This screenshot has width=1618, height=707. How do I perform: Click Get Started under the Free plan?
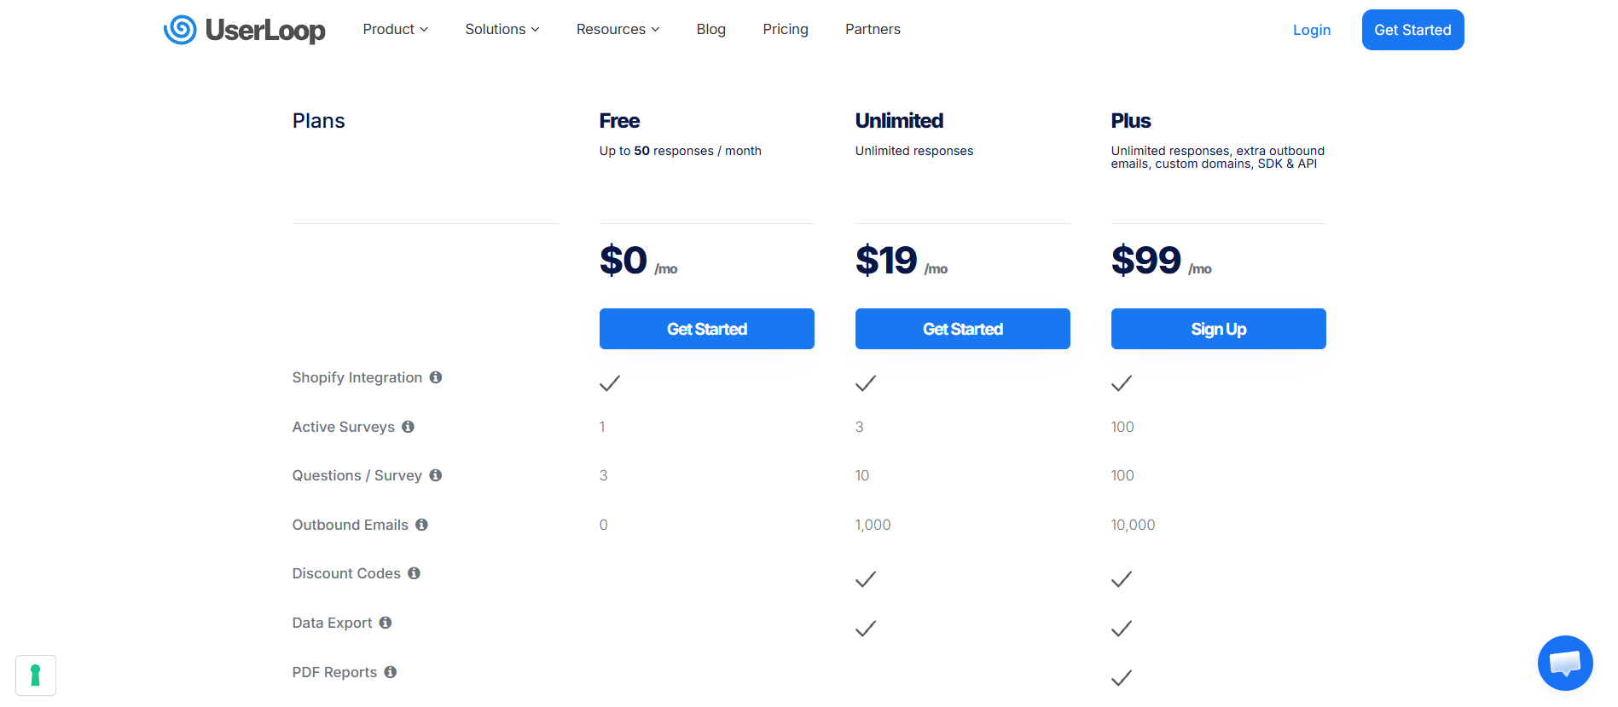click(x=706, y=329)
